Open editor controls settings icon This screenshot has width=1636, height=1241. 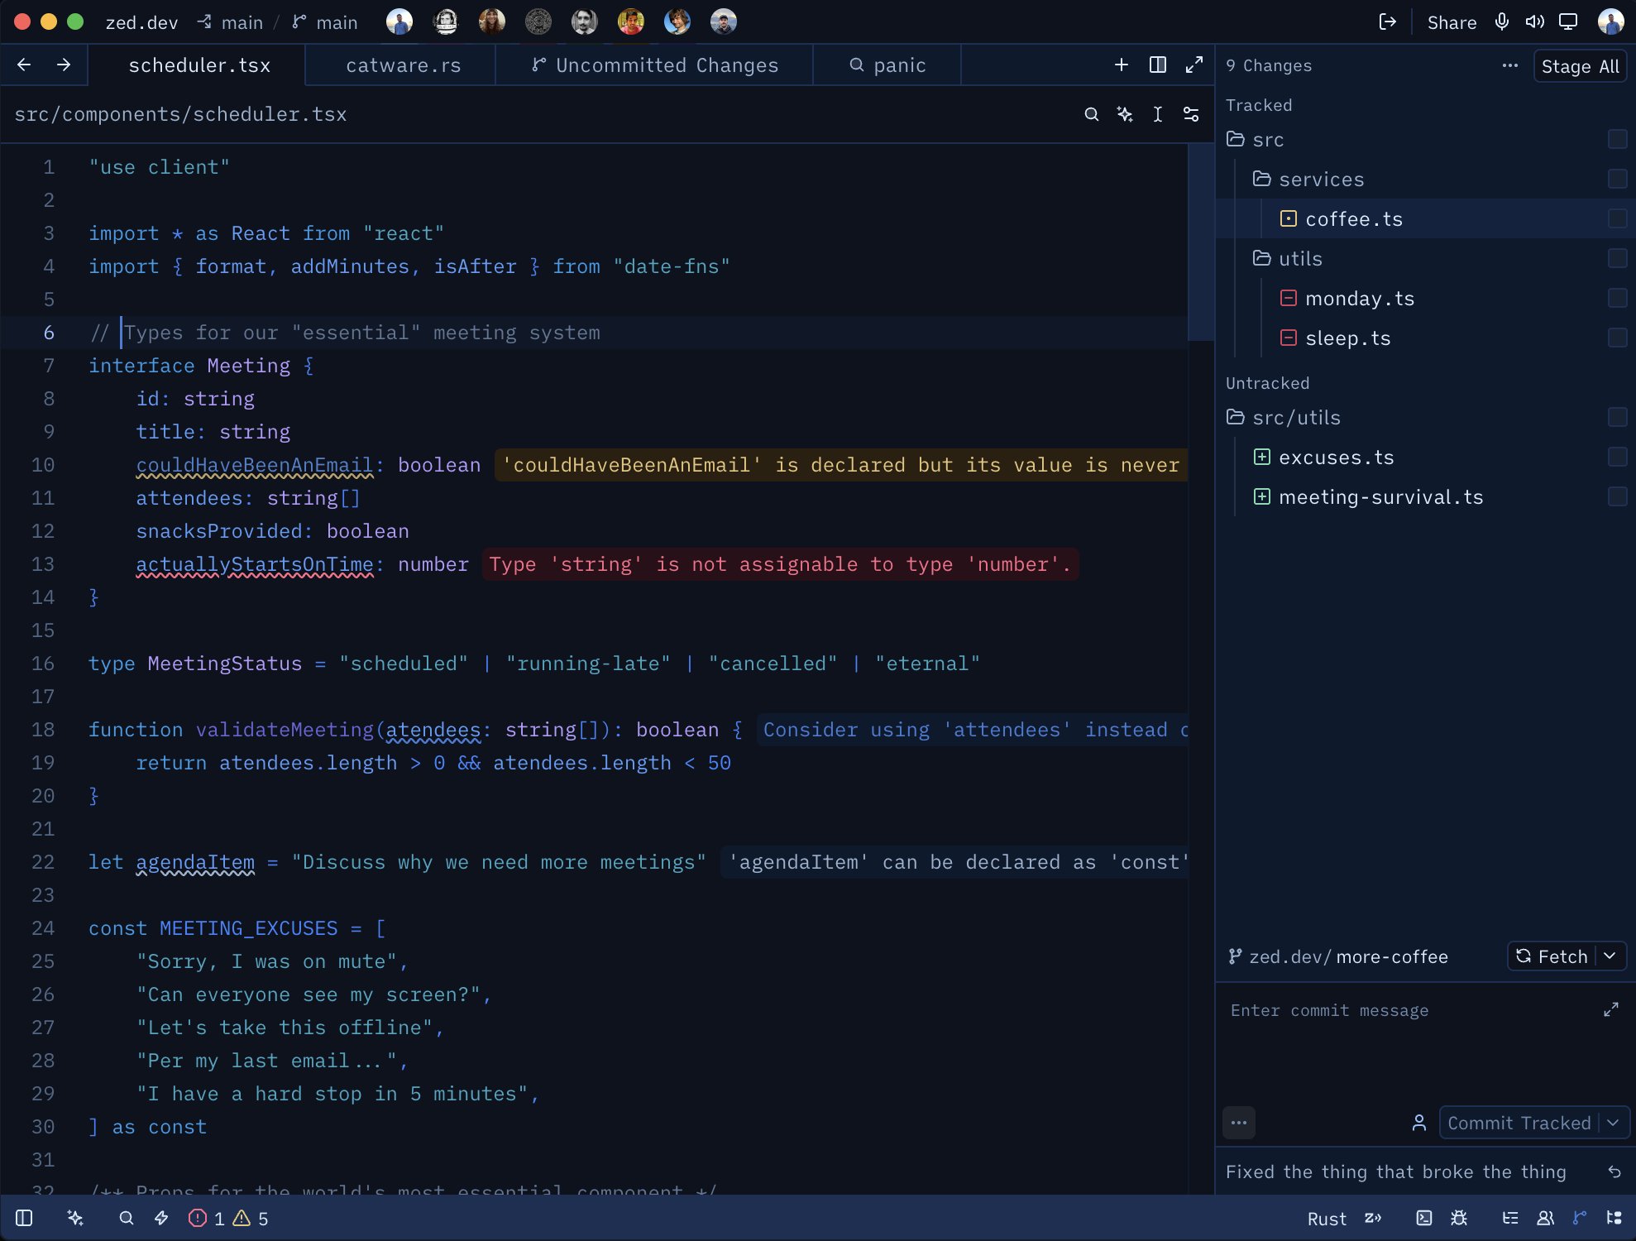coord(1191,114)
